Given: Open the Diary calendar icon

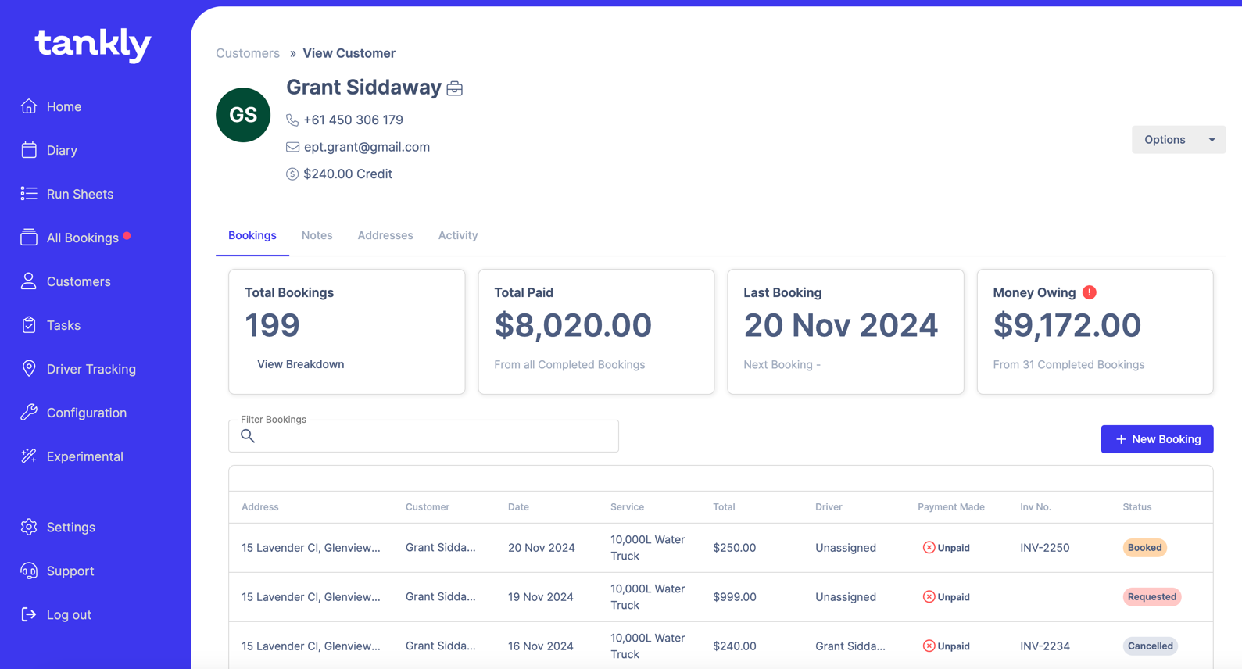Looking at the screenshot, I should 29,150.
